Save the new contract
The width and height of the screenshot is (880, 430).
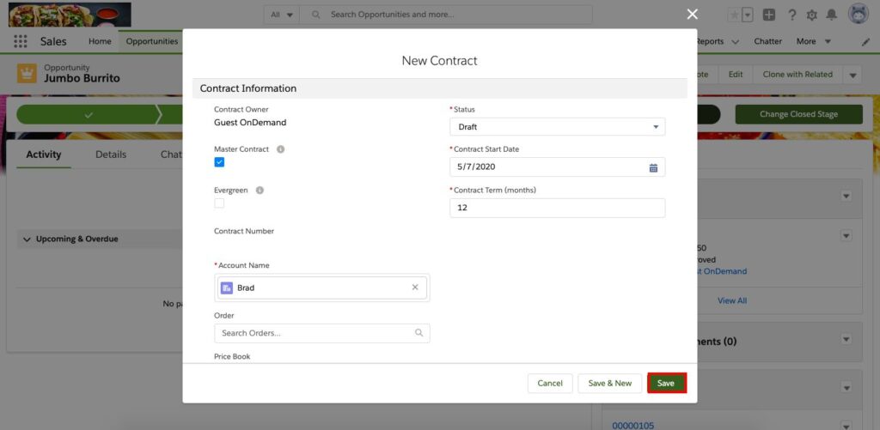point(666,383)
